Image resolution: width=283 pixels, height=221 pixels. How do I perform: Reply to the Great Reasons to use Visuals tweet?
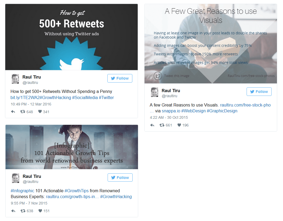(x=152, y=125)
